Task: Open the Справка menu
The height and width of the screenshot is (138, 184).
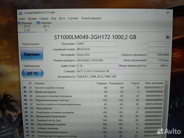Action: (73, 18)
